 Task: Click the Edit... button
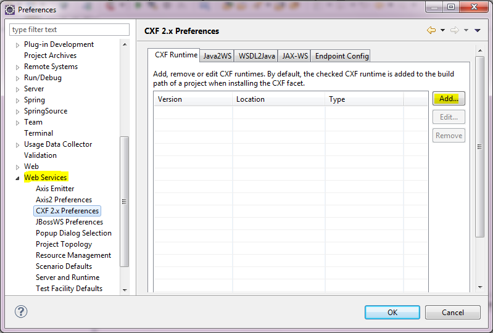coord(449,117)
